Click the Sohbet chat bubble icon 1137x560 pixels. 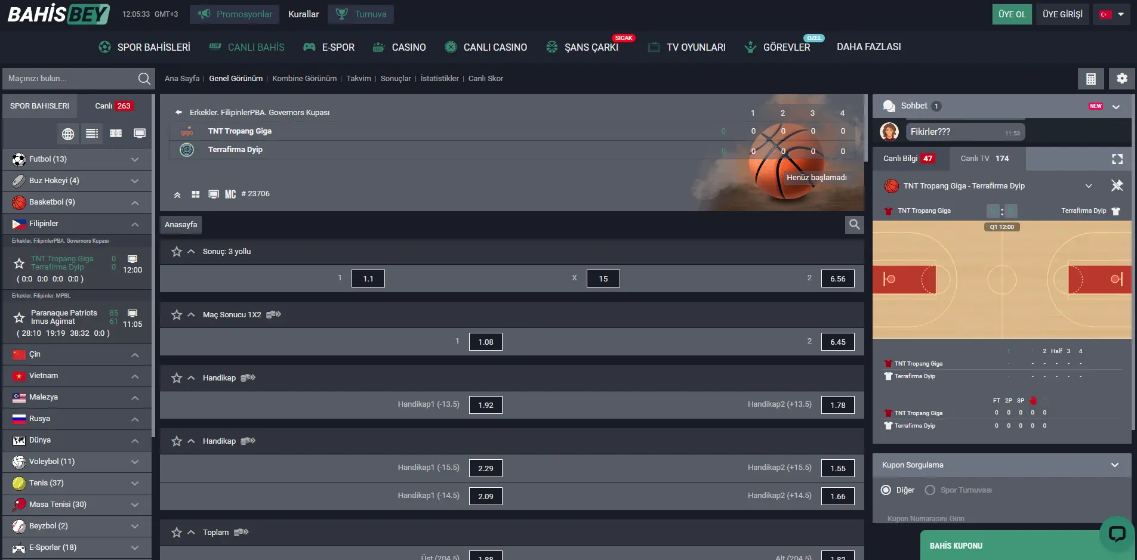pyautogui.click(x=889, y=106)
